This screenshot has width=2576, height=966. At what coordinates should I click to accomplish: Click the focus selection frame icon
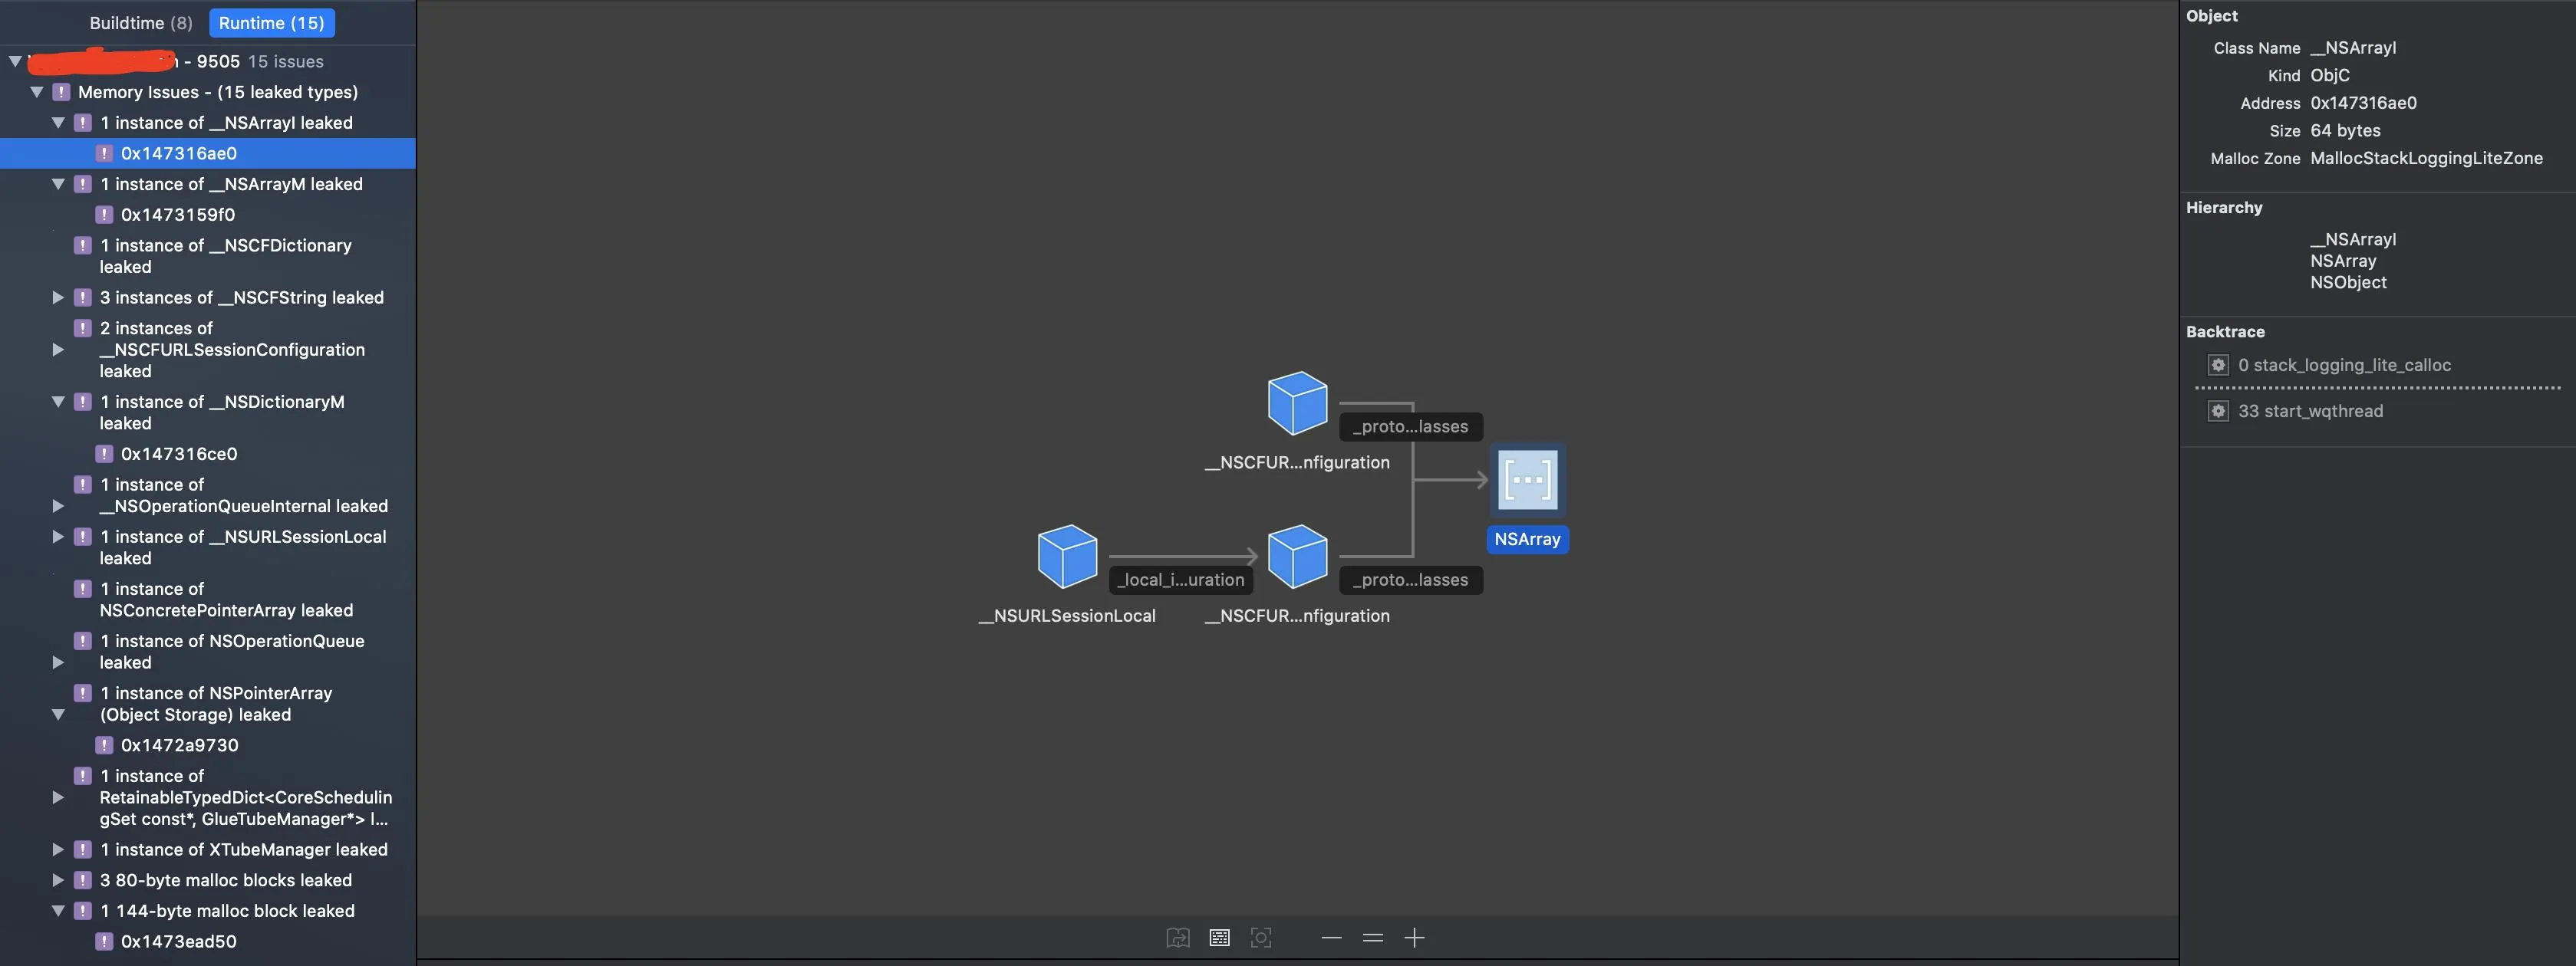pyautogui.click(x=1261, y=937)
